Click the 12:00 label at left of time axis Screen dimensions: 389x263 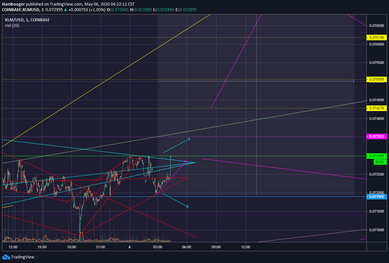coord(13,247)
